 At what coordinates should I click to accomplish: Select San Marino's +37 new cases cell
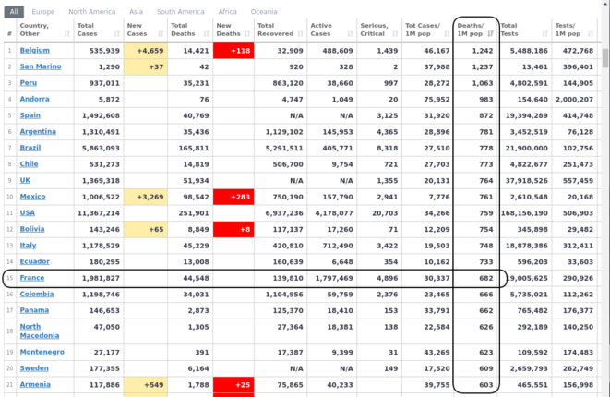pos(146,67)
